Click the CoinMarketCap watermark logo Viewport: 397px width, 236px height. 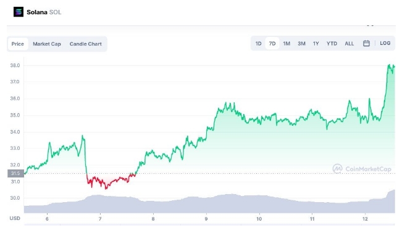click(x=362, y=169)
